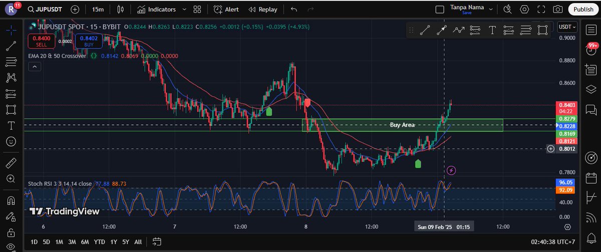Select the T text tool in favorites toolbar

click(x=492, y=31)
